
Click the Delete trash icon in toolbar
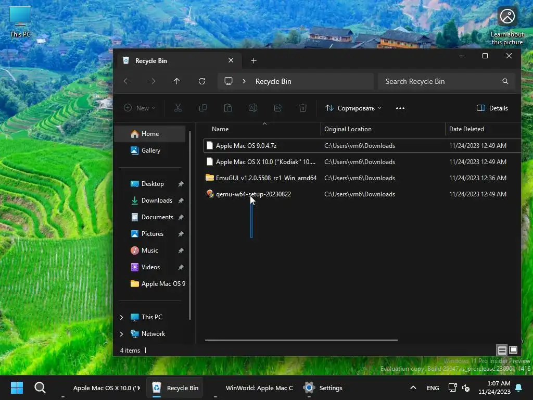click(x=303, y=108)
